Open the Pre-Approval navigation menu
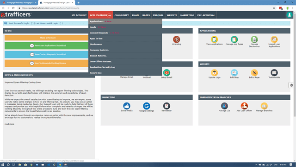 (206, 15)
